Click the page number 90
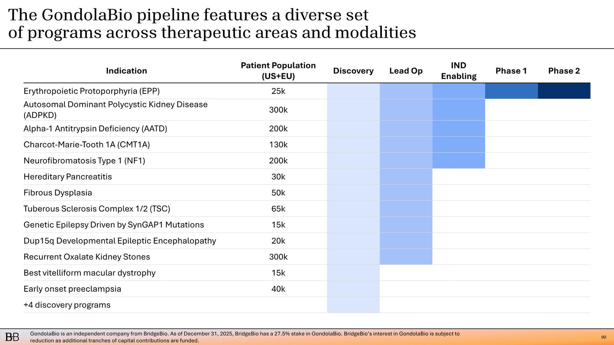 [604, 337]
